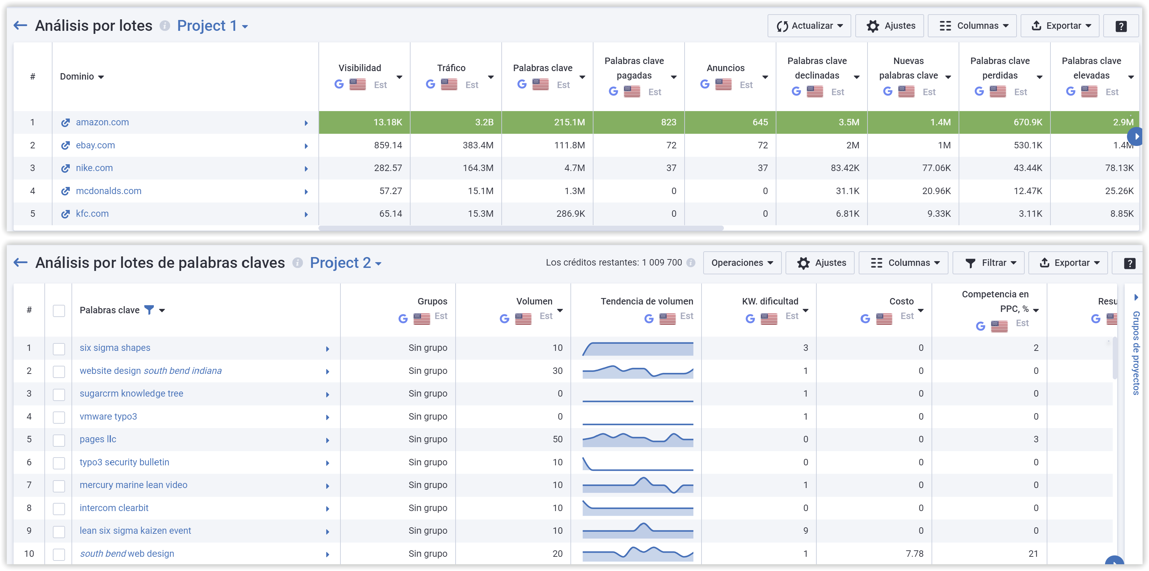Click the Google icon in the Volumen column
The image size is (1149, 571).
504,318
